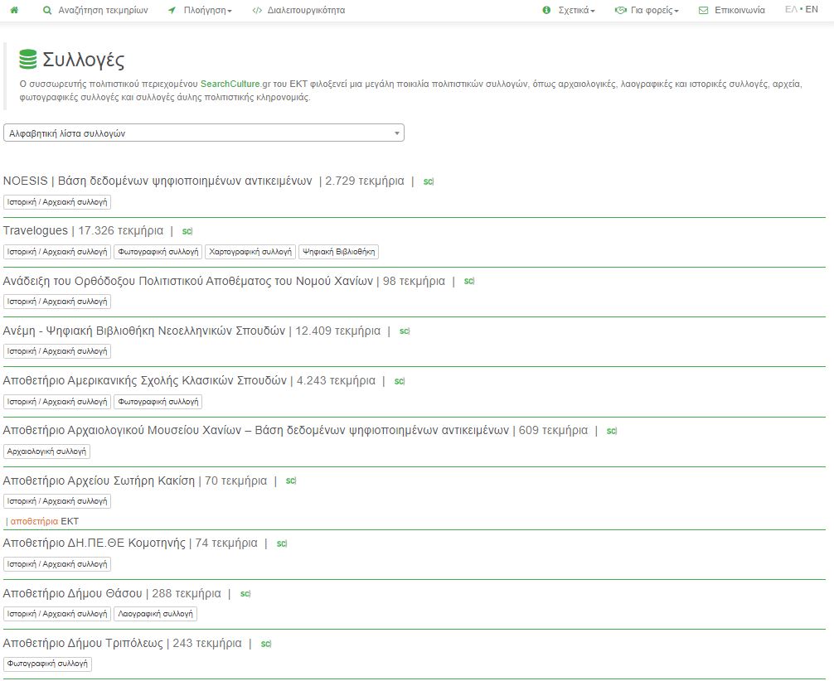Screen dimensions: 834x681
Task: Expand the Πλοήγηση menu
Action: click(200, 11)
